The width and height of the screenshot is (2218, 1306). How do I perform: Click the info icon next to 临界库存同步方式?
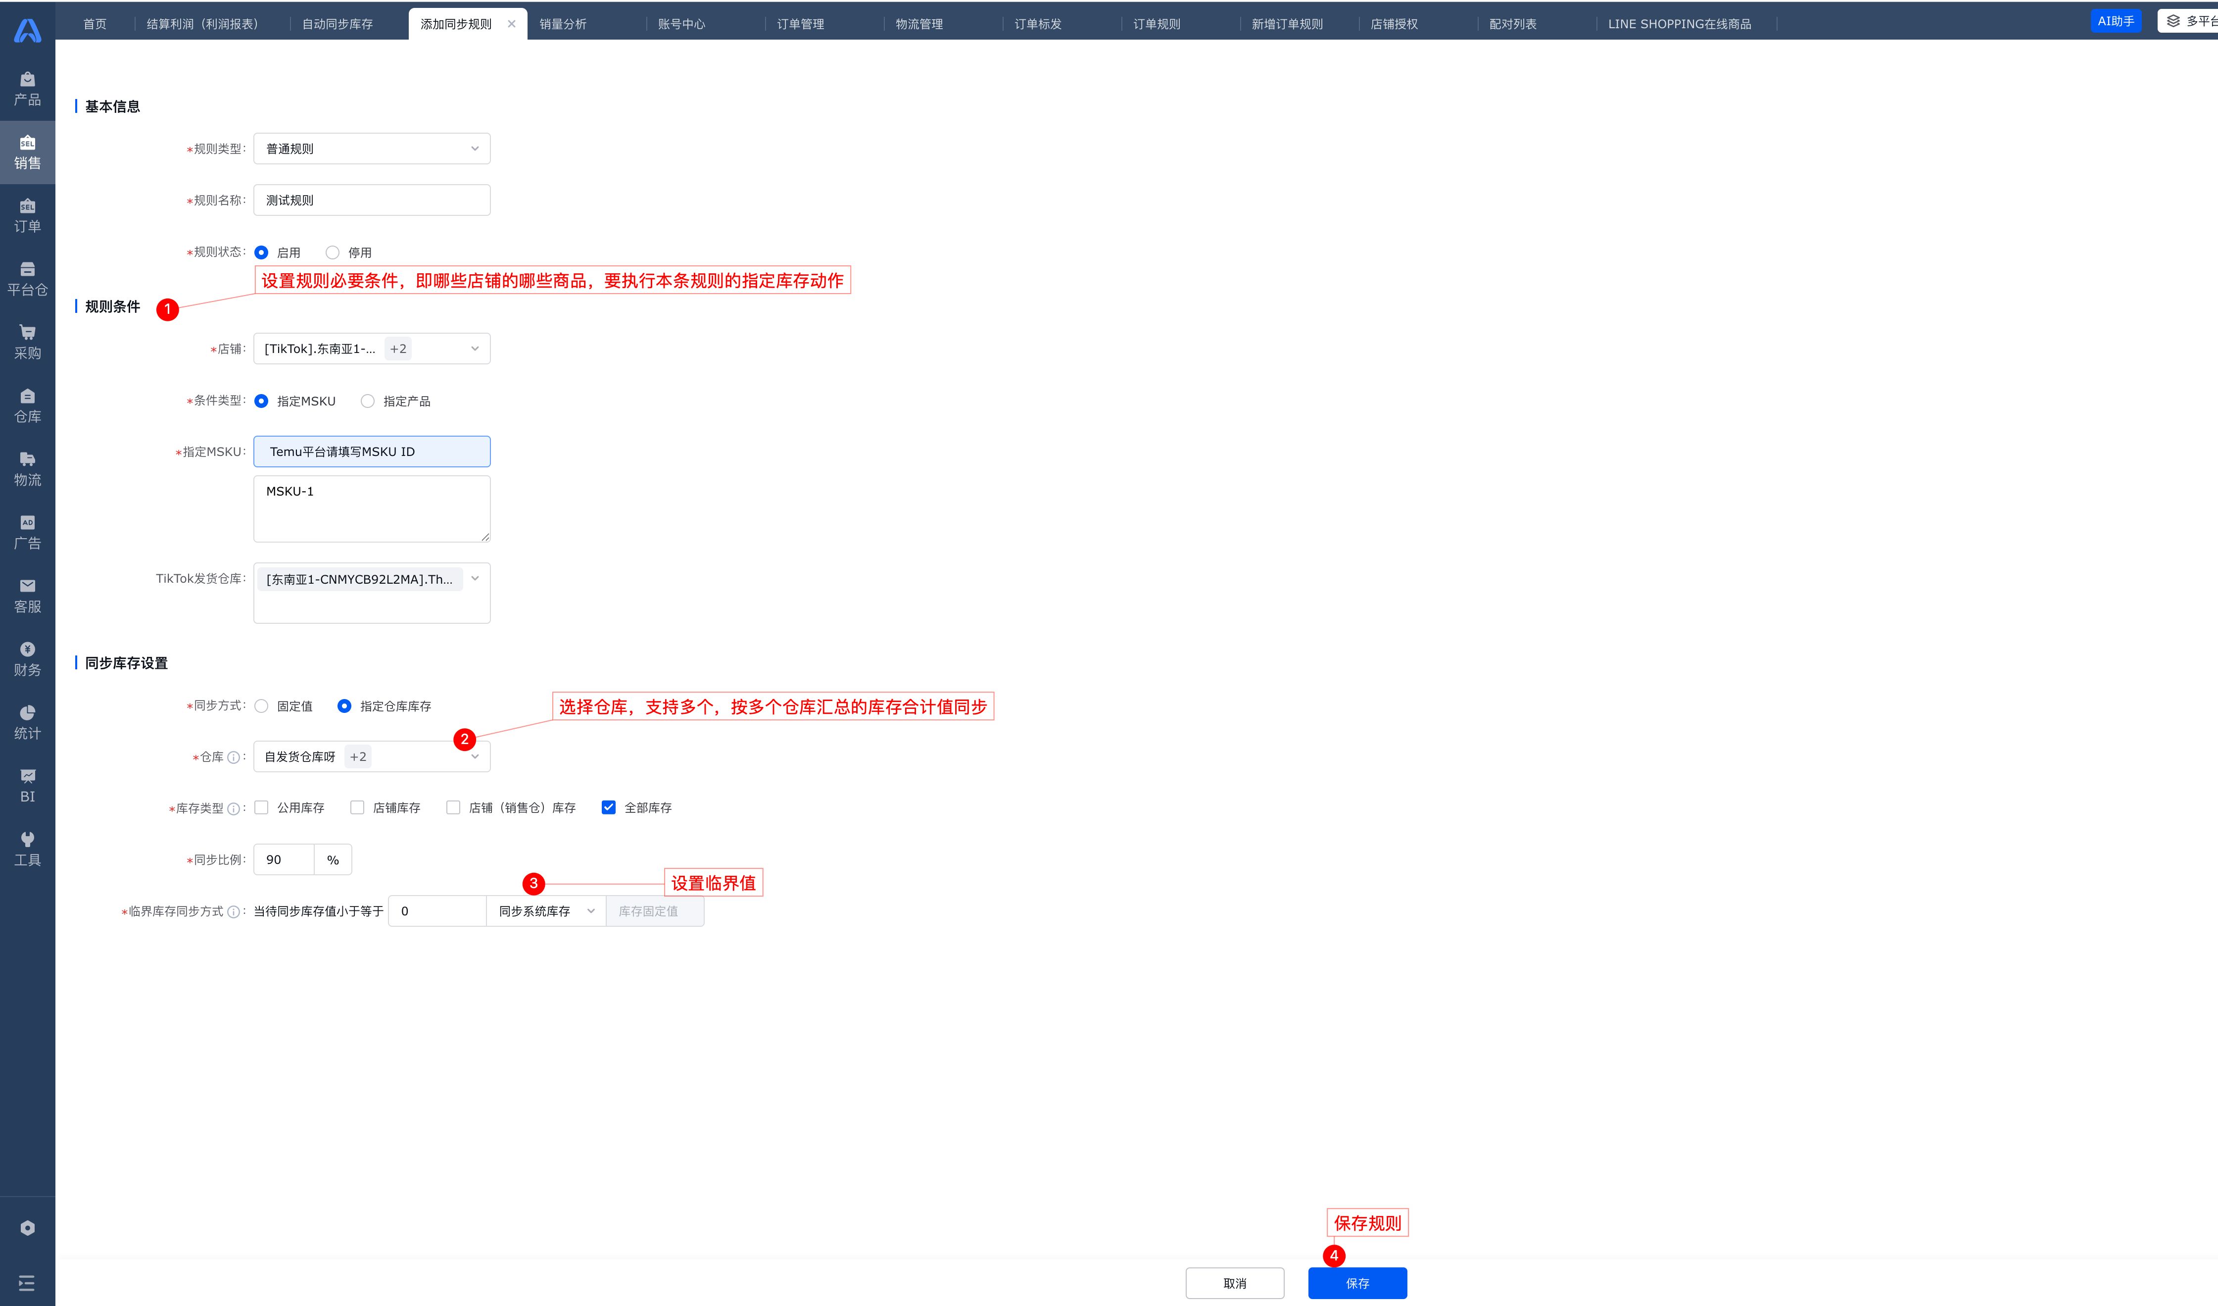(x=233, y=911)
